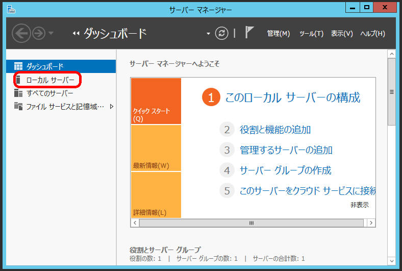This screenshot has width=402, height=271.
Task: Open navigation history dropdown arrow
Action: [51, 34]
